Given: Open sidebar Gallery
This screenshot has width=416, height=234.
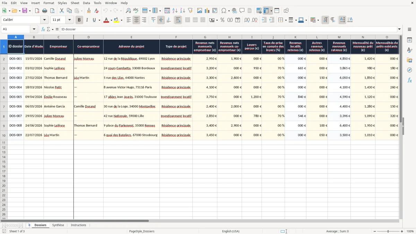Looking at the screenshot, I should click(409, 60).
